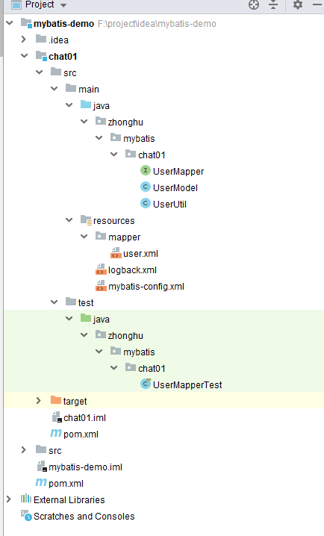Click the blue java source folder icon
Screen dimensions: 324x536
tap(85, 105)
